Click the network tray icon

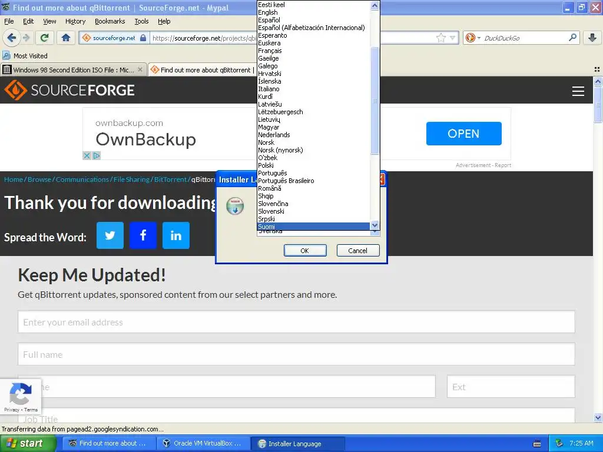tap(559, 443)
